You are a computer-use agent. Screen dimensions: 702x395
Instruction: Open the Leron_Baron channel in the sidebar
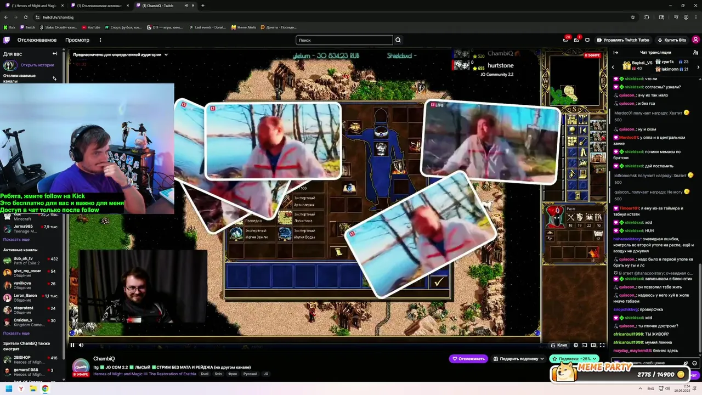[31, 297]
